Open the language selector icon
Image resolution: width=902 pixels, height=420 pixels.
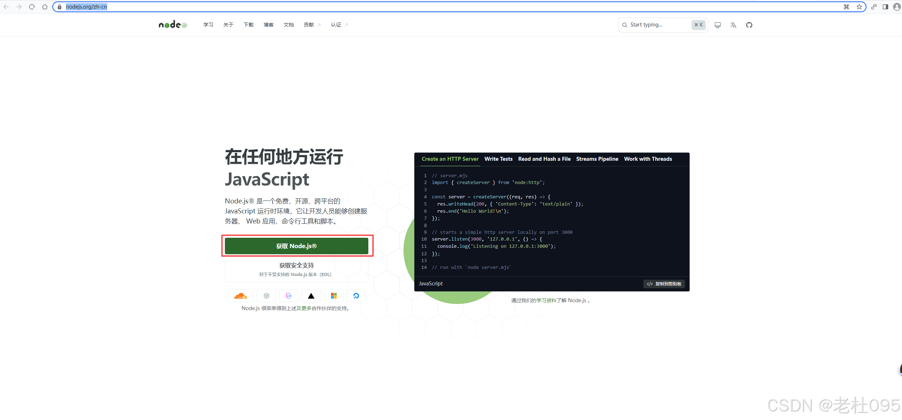[x=733, y=25]
